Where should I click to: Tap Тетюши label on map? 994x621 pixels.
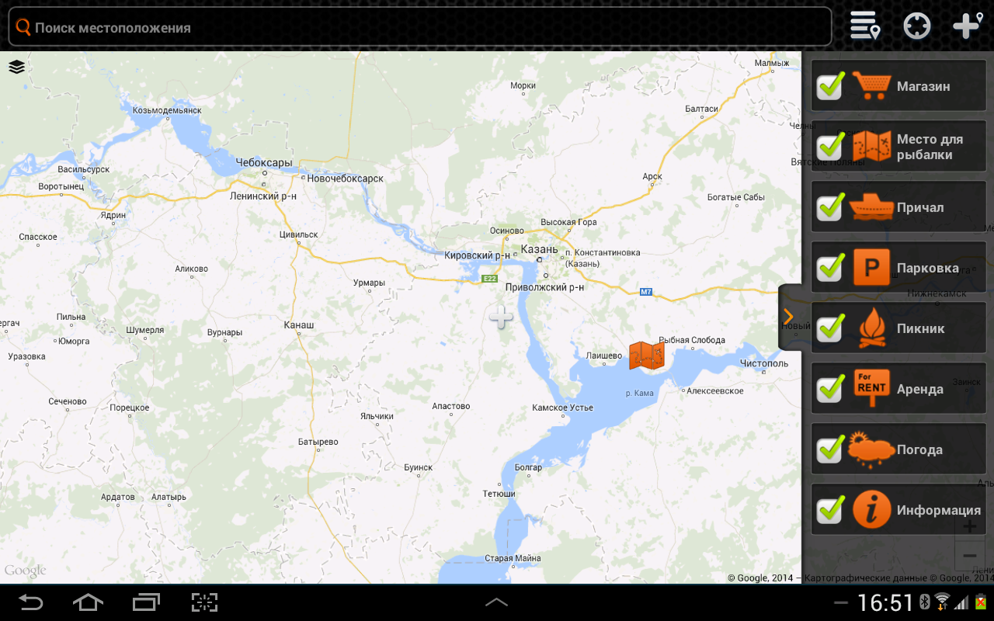pyautogui.click(x=499, y=494)
